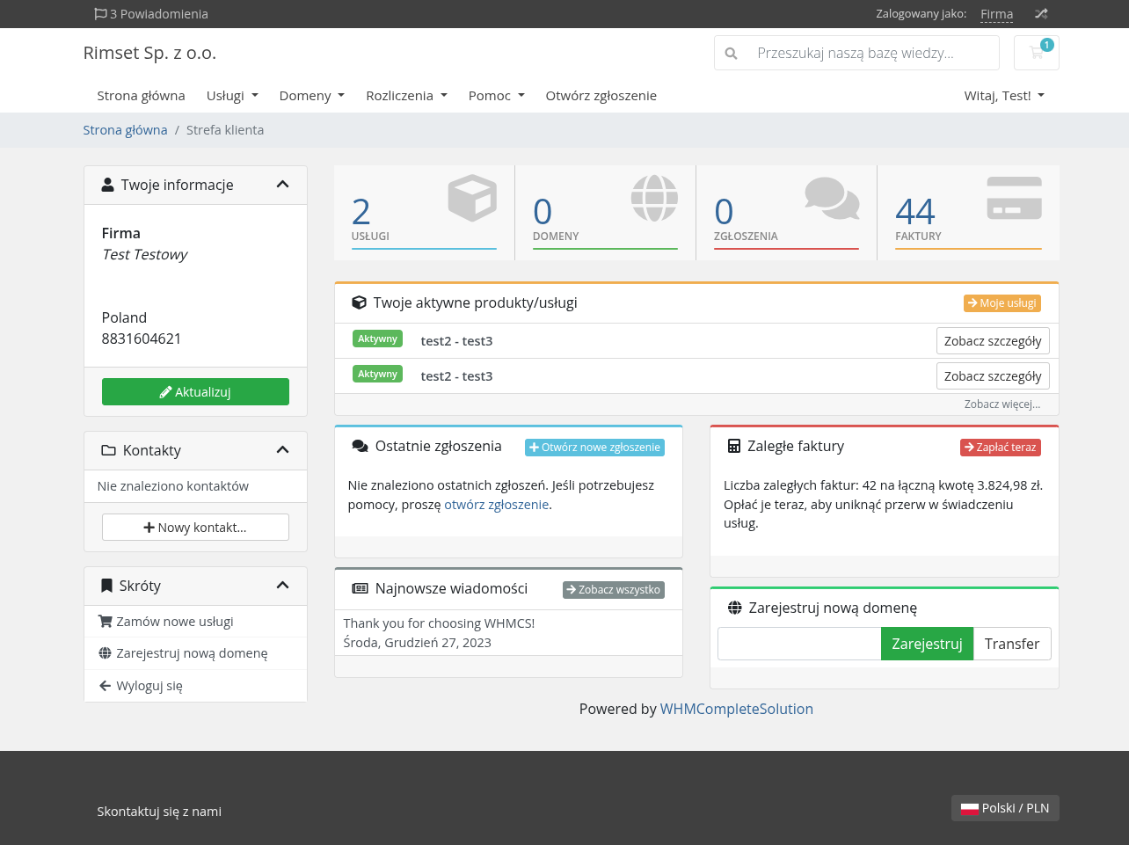Image resolution: width=1129 pixels, height=845 pixels.
Task: Open the Faktury credit card tile
Action: (x=968, y=213)
